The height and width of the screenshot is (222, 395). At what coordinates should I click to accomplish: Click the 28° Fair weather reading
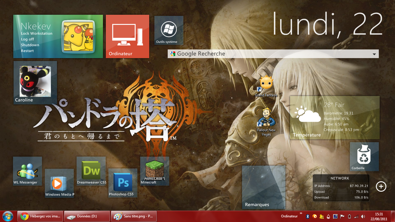pyautogui.click(x=334, y=105)
